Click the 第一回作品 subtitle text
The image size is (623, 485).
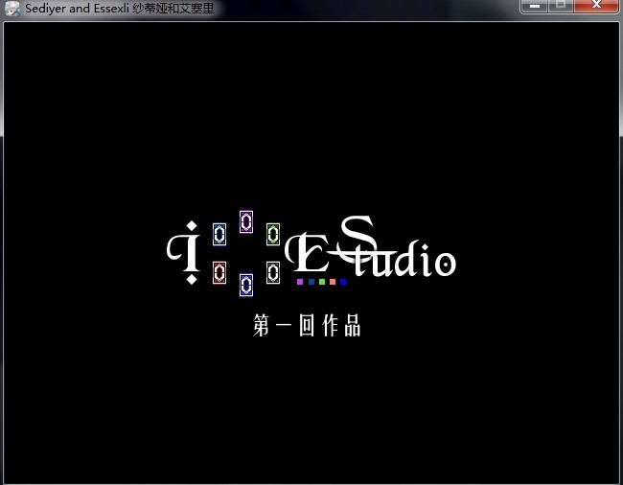pyautogui.click(x=307, y=326)
